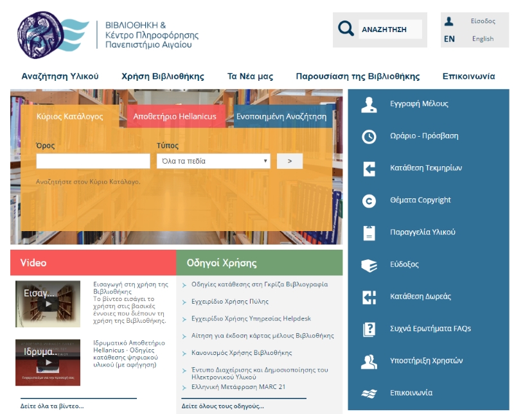Switch to the Αποθετήριο Hellanicus tab
Image resolution: width=514 pixels, height=414 pixels.
point(176,117)
